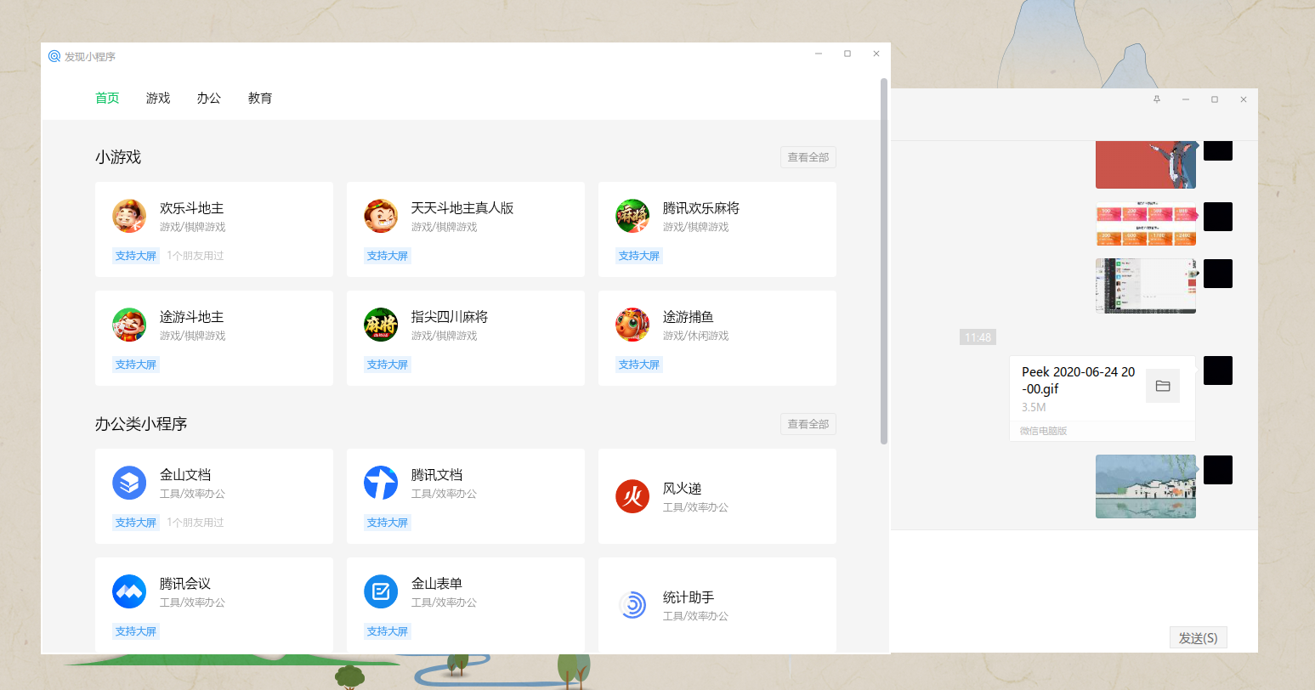The width and height of the screenshot is (1315, 690).
Task: Open the 金山表单 form icon
Action: tap(381, 591)
